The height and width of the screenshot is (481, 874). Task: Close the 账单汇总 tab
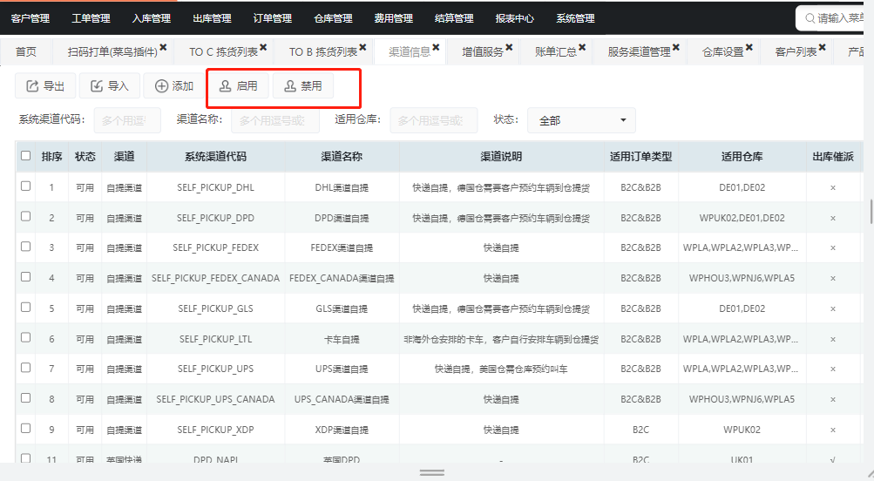click(582, 47)
